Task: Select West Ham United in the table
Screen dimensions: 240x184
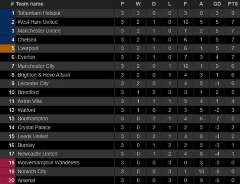Action: coord(37,22)
